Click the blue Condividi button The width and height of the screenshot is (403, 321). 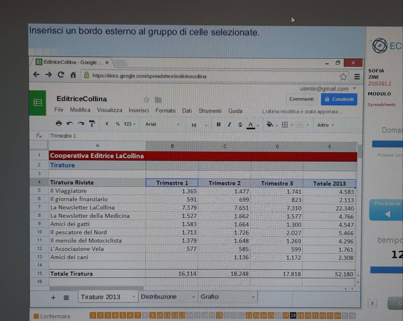click(339, 99)
